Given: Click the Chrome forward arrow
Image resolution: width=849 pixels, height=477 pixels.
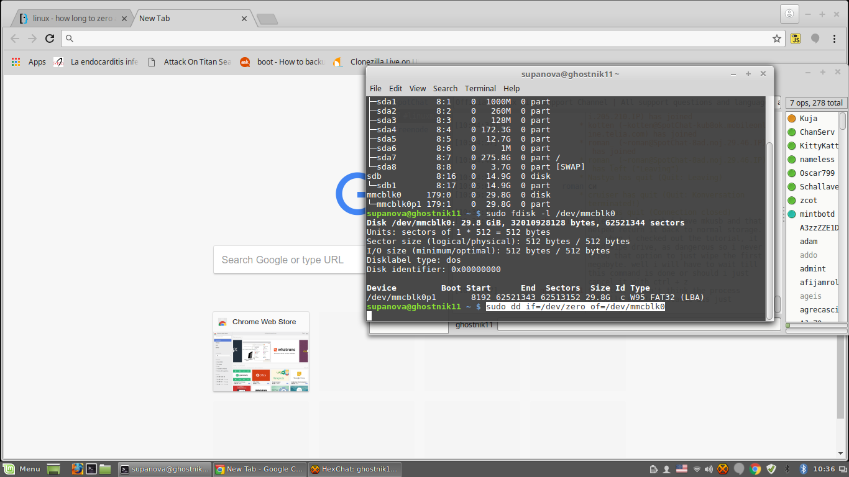Looking at the screenshot, I should (x=32, y=39).
